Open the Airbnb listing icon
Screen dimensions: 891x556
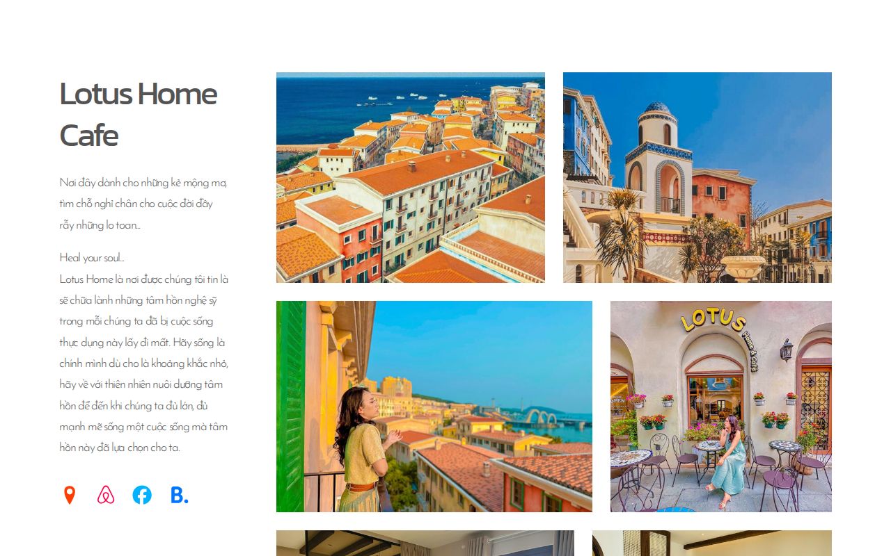click(106, 495)
